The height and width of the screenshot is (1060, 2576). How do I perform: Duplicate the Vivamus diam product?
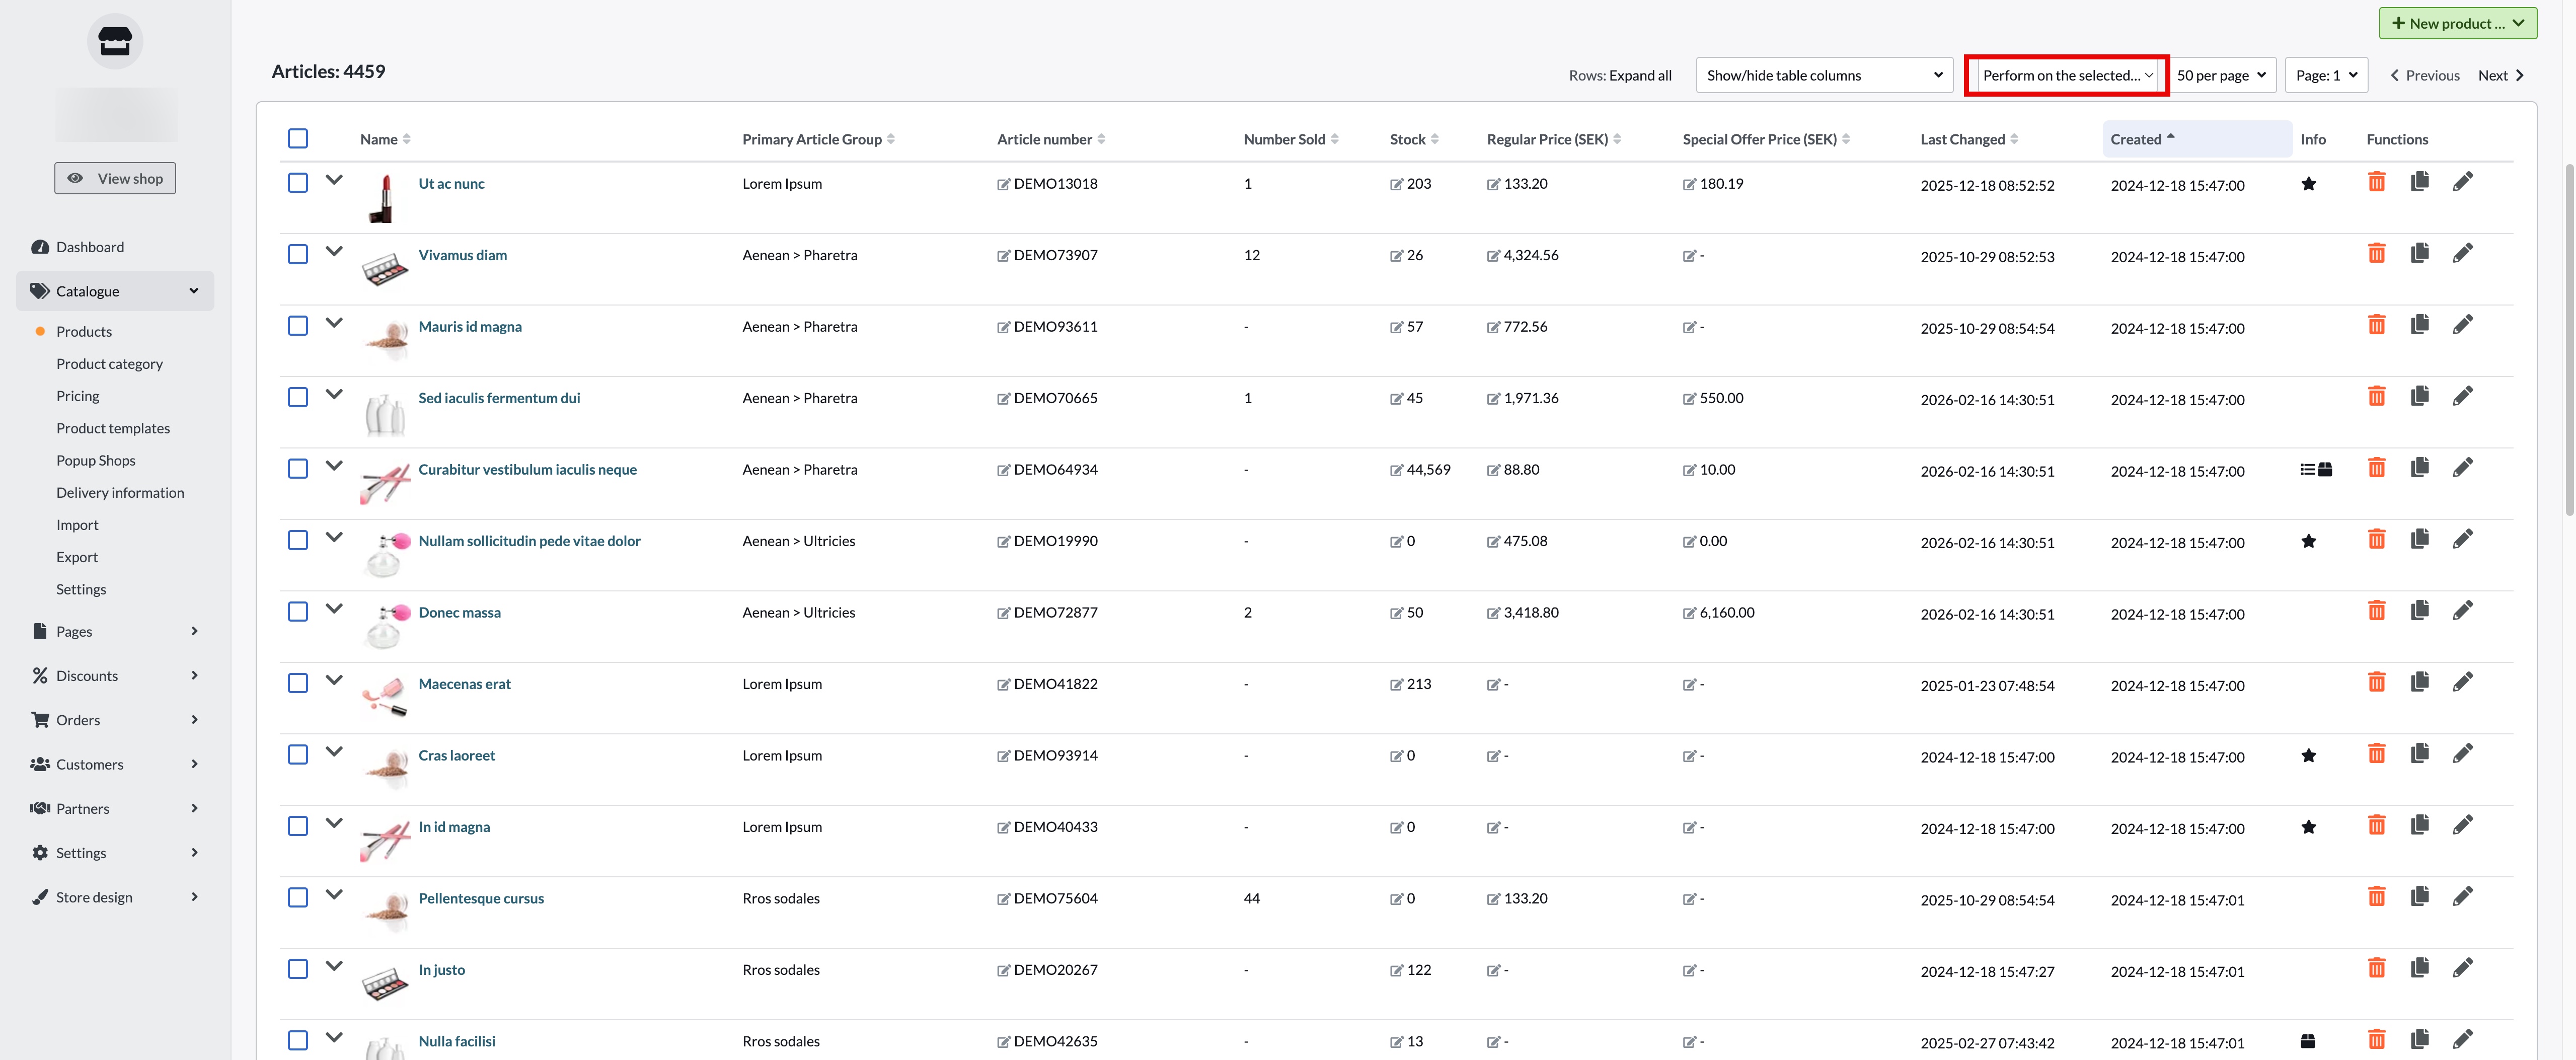click(2419, 253)
